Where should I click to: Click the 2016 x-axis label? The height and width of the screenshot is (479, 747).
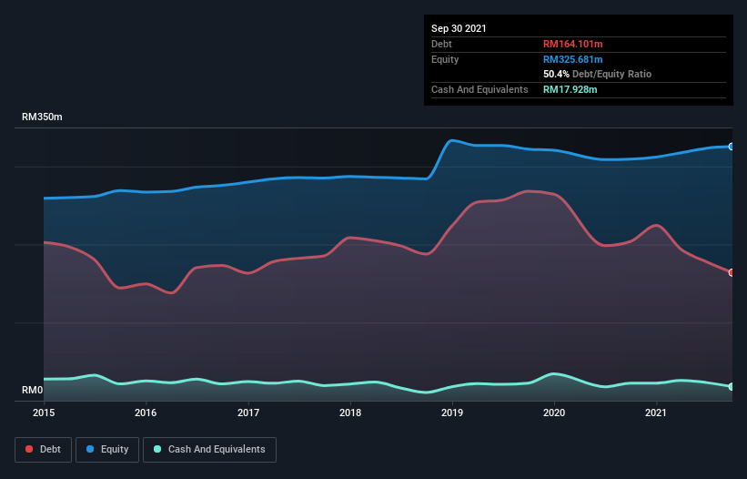pyautogui.click(x=146, y=413)
